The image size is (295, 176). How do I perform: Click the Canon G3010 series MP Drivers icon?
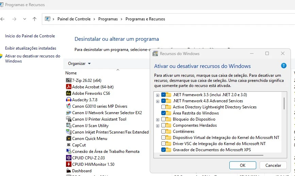(x=68, y=106)
